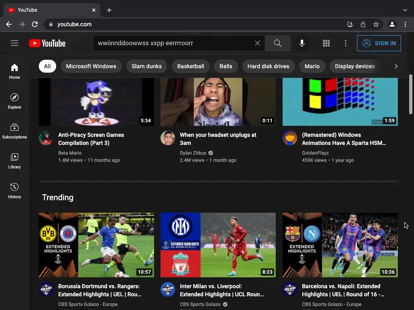The height and width of the screenshot is (310, 414).
Task: Open History in the sidebar
Action: (x=15, y=191)
